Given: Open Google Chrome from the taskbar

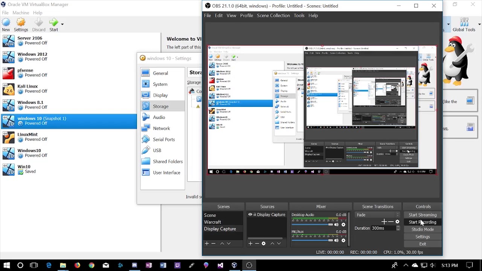Looking at the screenshot, I should pos(92,265).
